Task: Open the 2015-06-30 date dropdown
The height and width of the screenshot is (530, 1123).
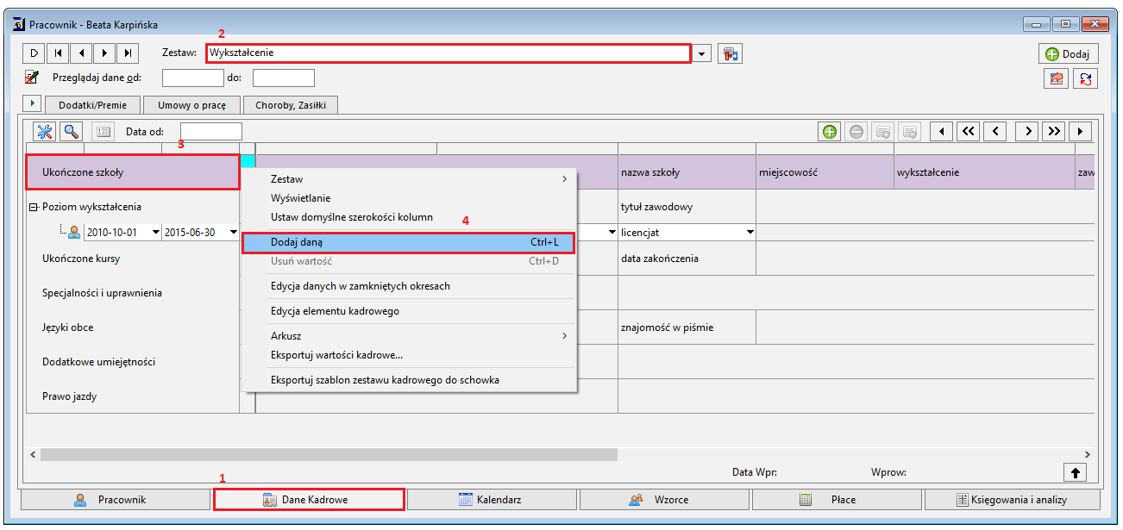Action: [233, 233]
